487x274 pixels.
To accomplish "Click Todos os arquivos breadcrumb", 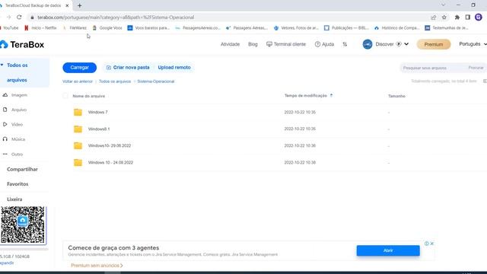I will tap(115, 81).
